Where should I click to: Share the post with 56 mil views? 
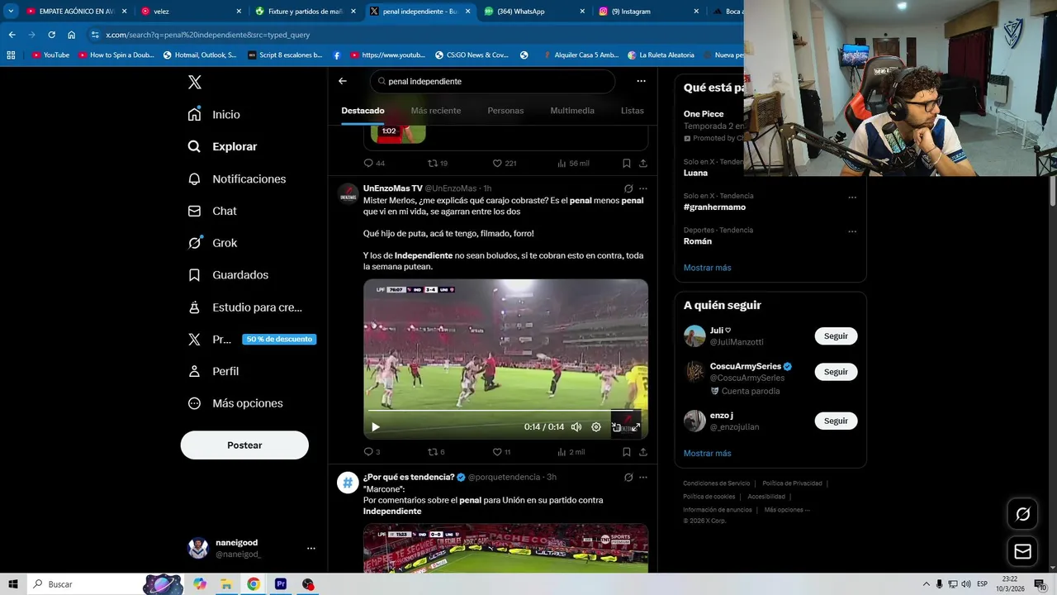pyautogui.click(x=643, y=164)
